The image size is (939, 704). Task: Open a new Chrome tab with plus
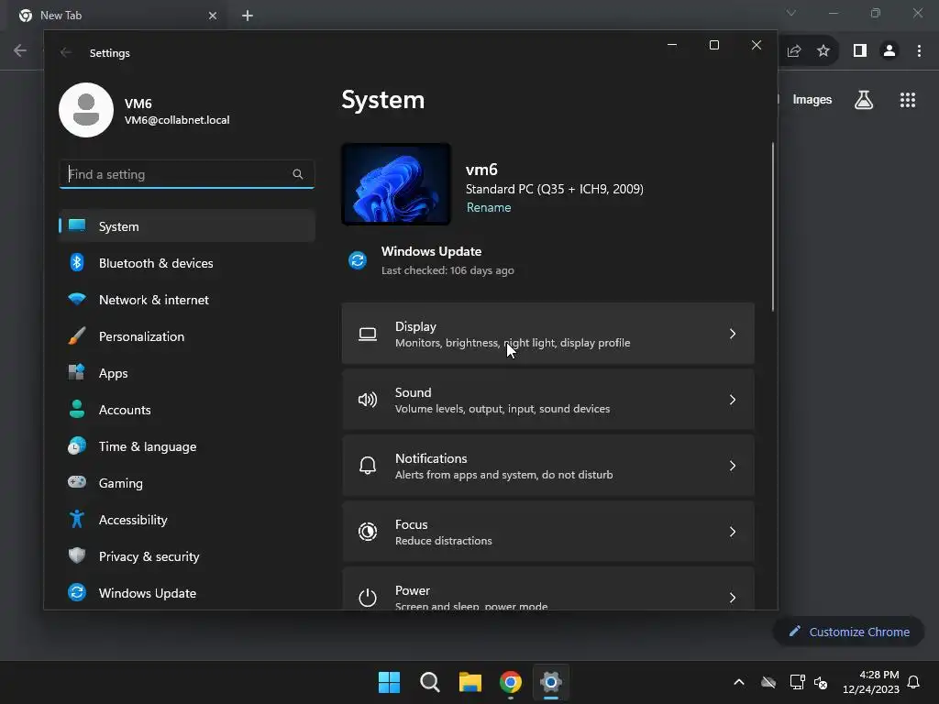tap(248, 16)
